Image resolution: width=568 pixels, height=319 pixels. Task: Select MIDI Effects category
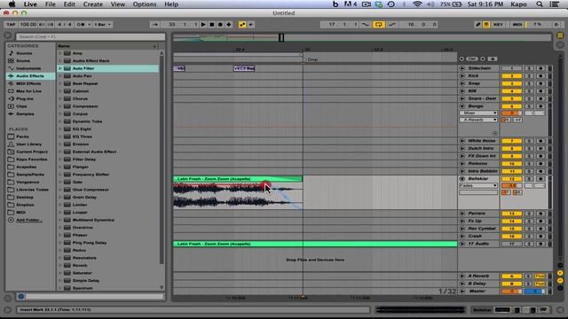click(x=28, y=83)
